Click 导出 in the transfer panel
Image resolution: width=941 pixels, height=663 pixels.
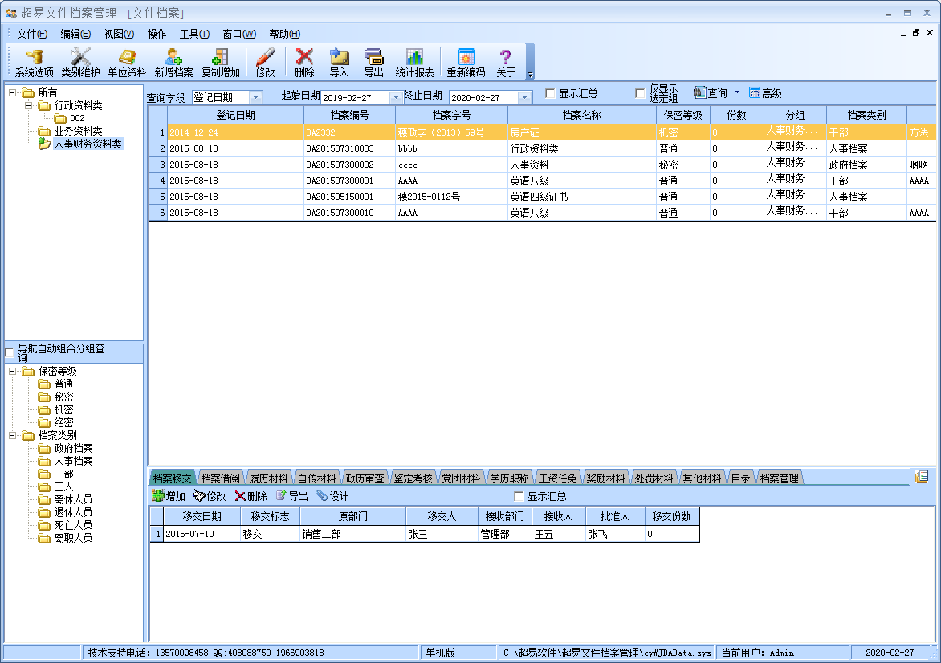coord(292,495)
